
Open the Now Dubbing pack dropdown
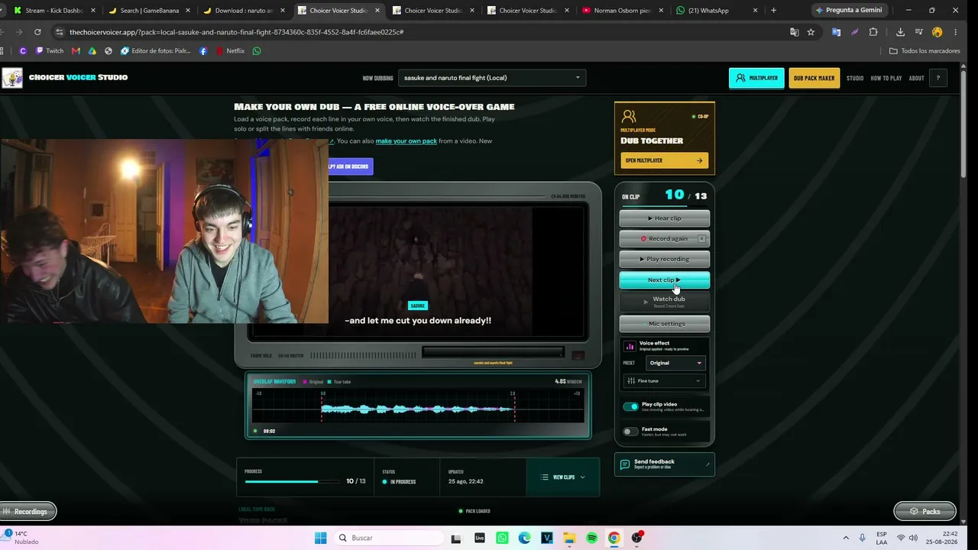tap(492, 78)
